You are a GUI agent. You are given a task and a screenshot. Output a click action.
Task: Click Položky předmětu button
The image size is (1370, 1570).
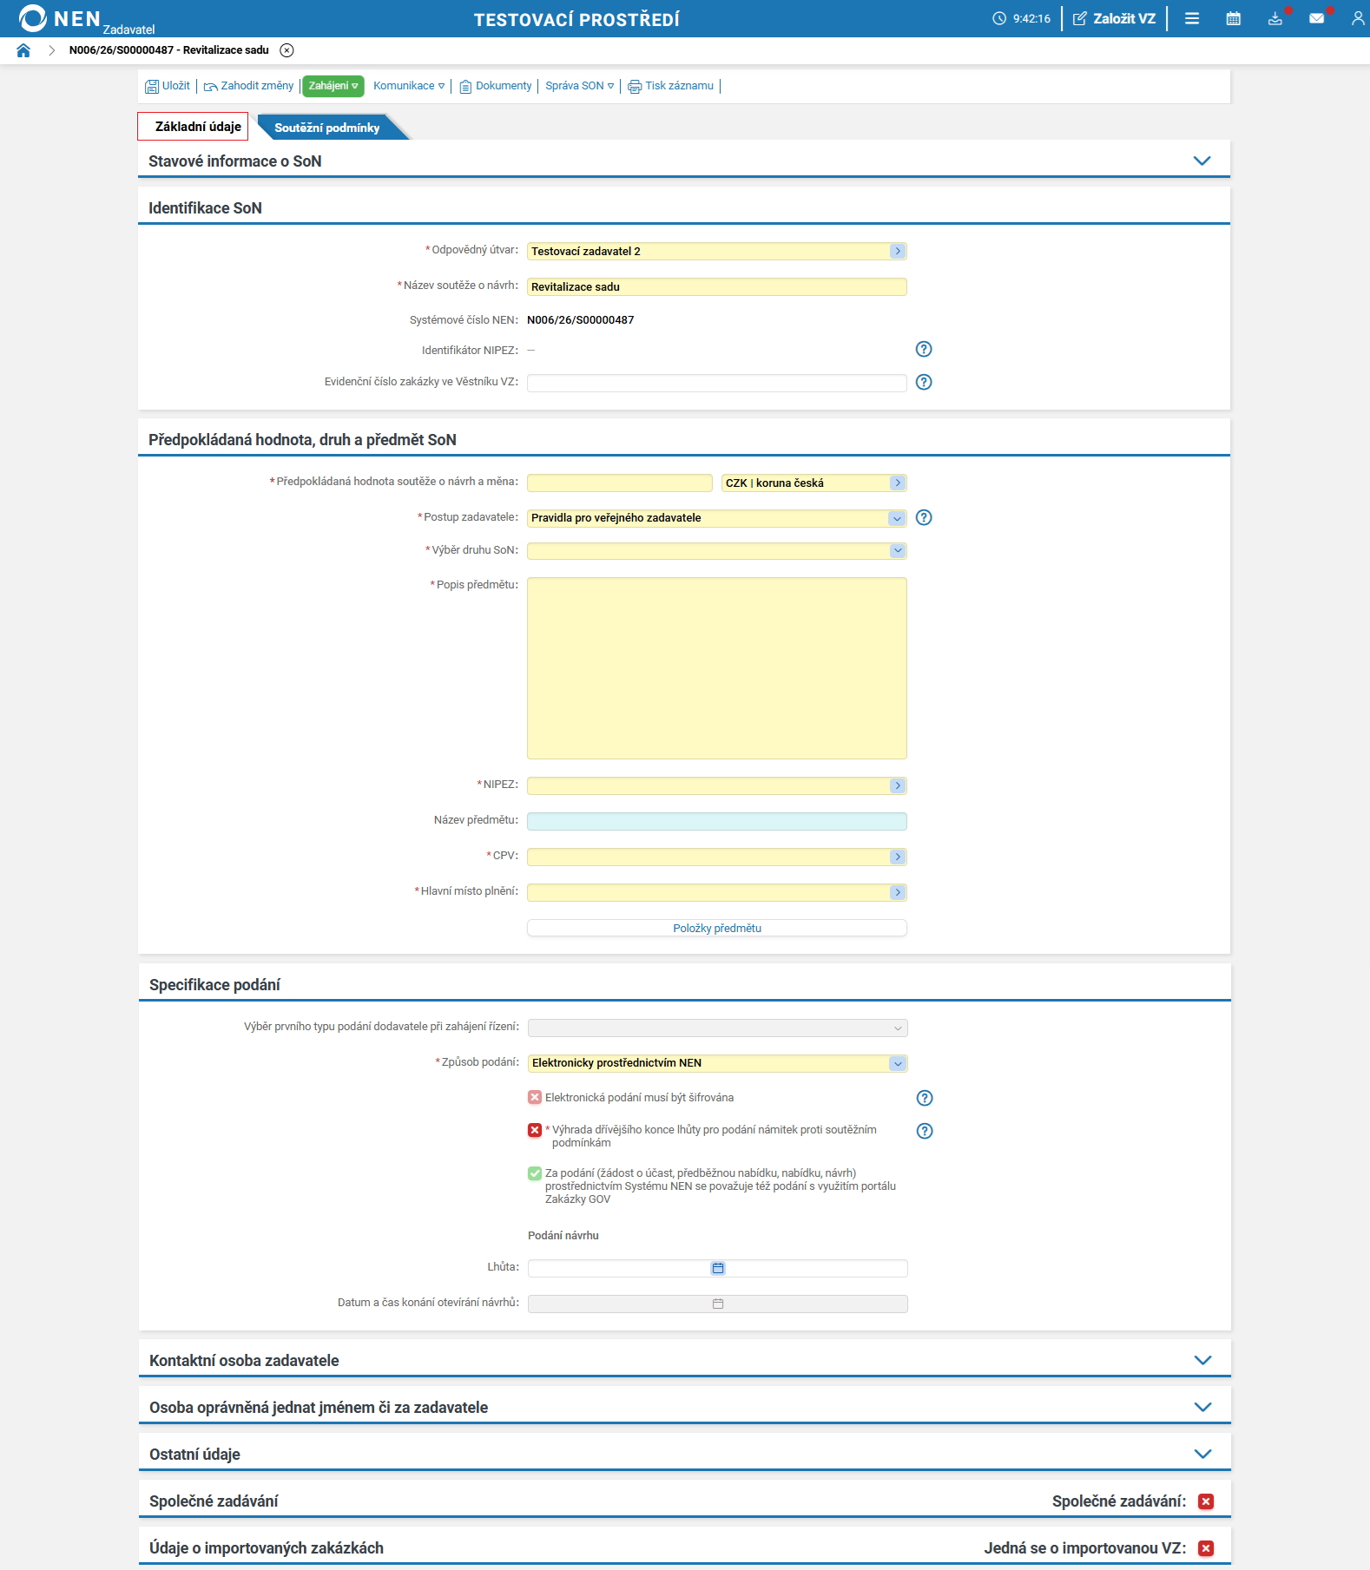click(x=716, y=928)
